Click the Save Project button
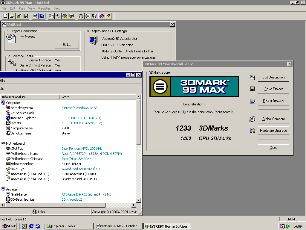This screenshot has width=306, height=230. click(x=273, y=89)
